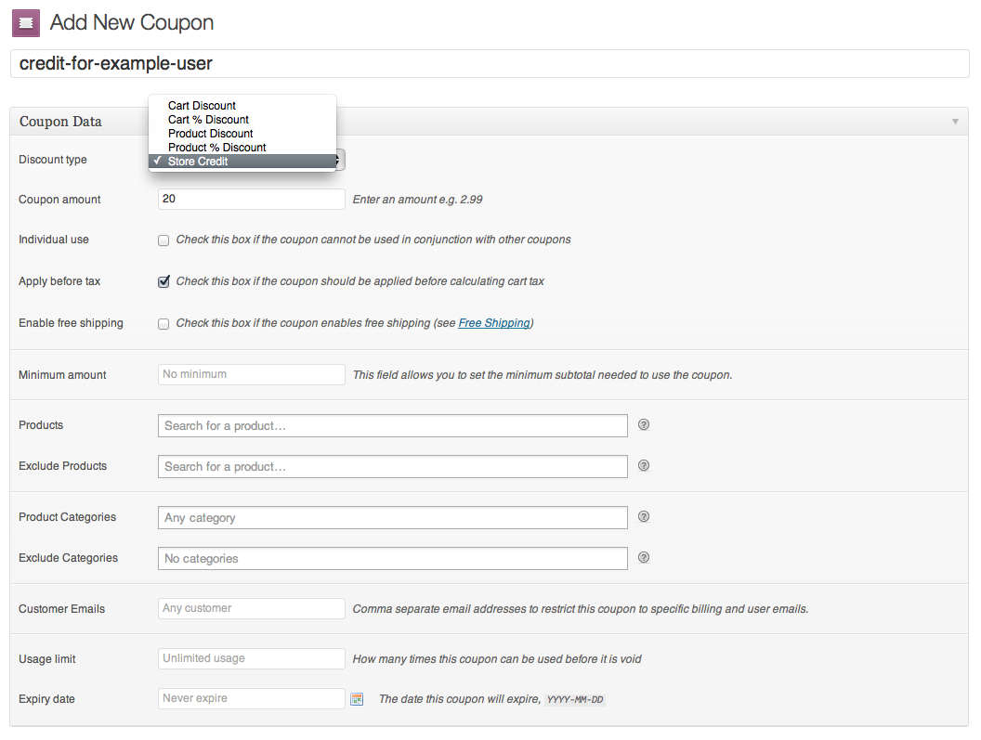The width and height of the screenshot is (981, 740).
Task: Open the Free Shipping link
Action: point(494,323)
